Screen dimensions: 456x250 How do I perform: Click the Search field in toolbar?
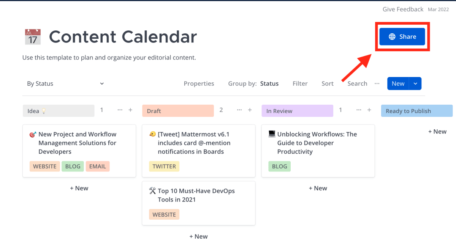pos(357,83)
